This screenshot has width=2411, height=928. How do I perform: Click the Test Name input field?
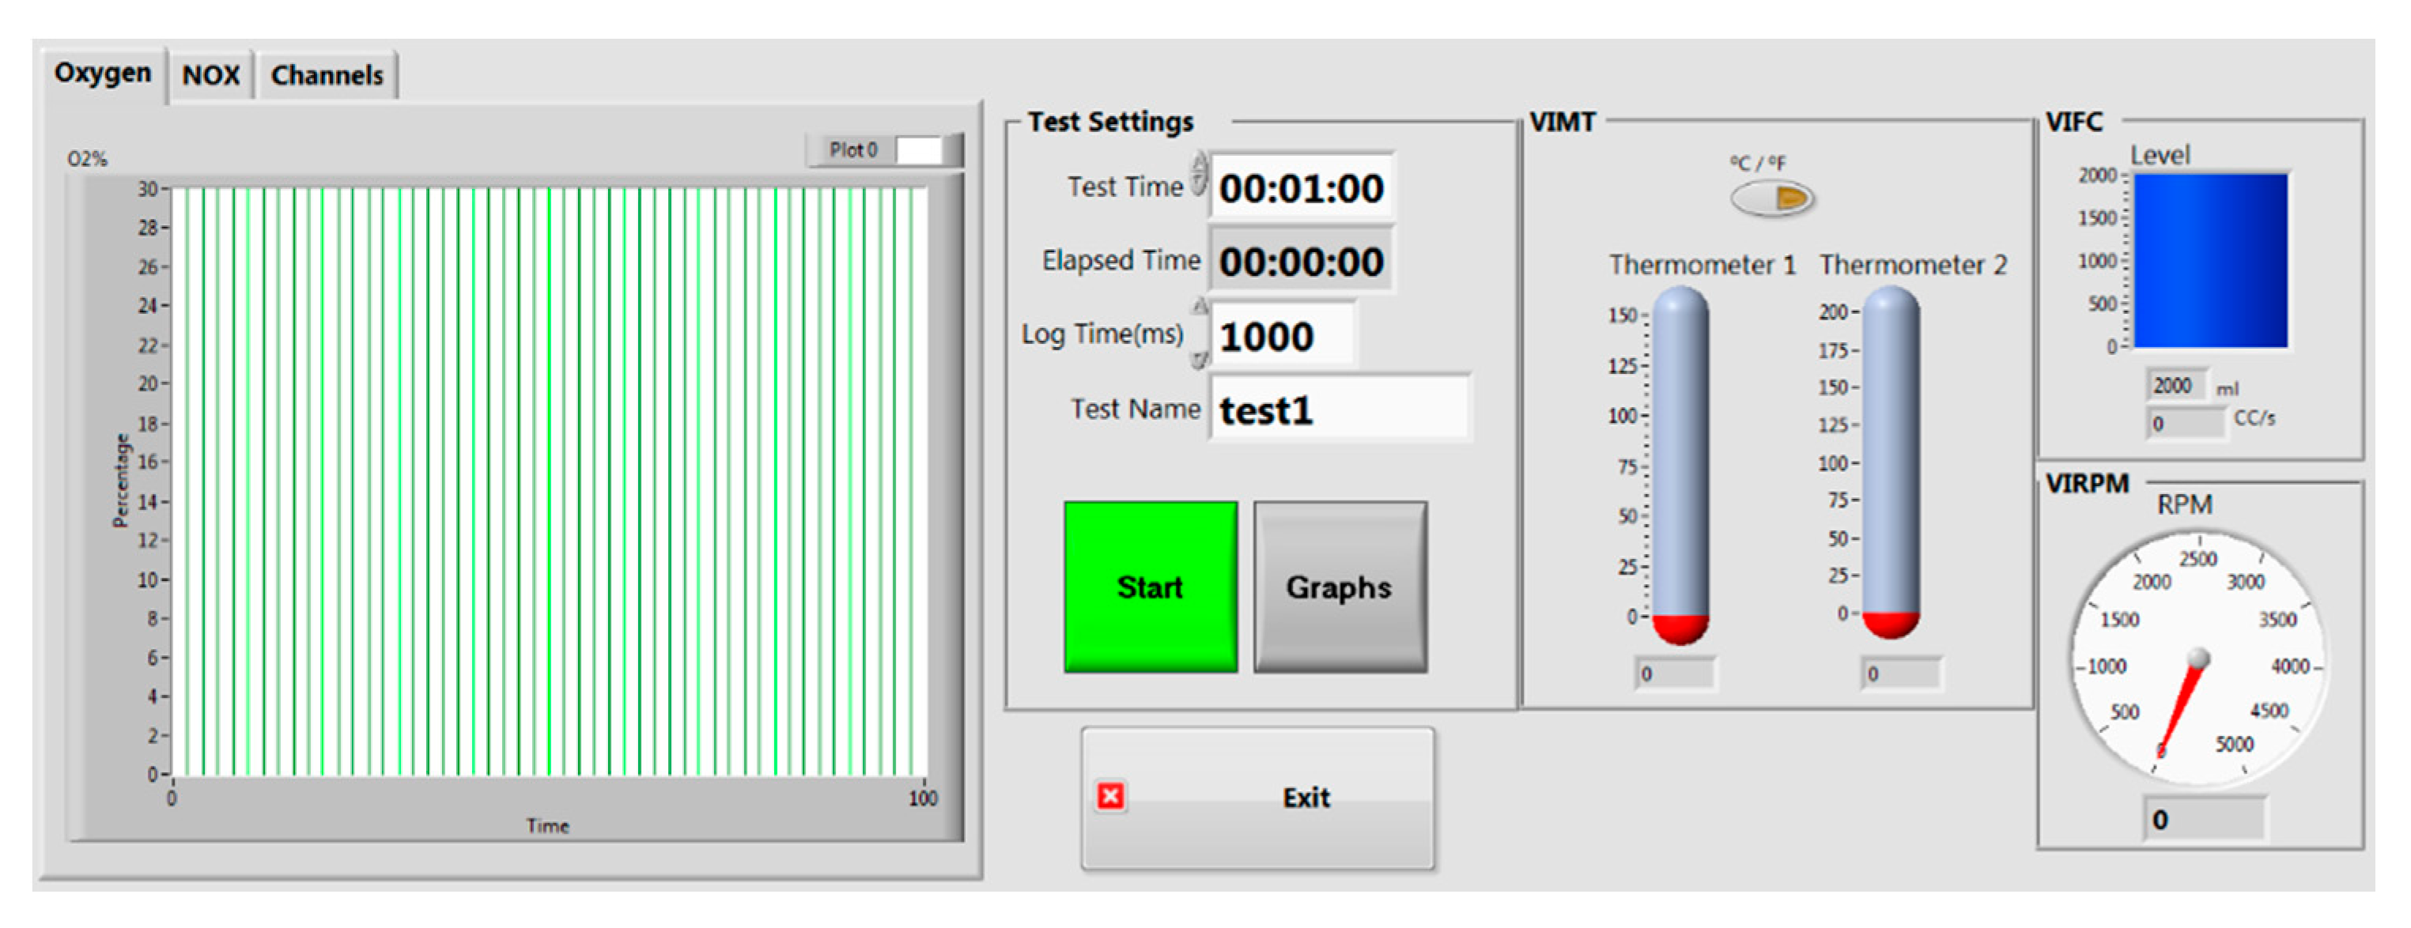pos(1340,409)
